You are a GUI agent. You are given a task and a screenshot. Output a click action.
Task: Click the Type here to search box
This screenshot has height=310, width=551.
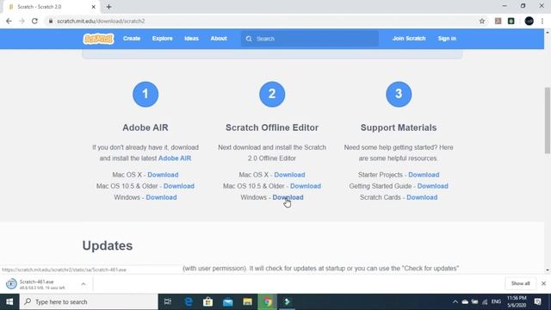click(89, 301)
